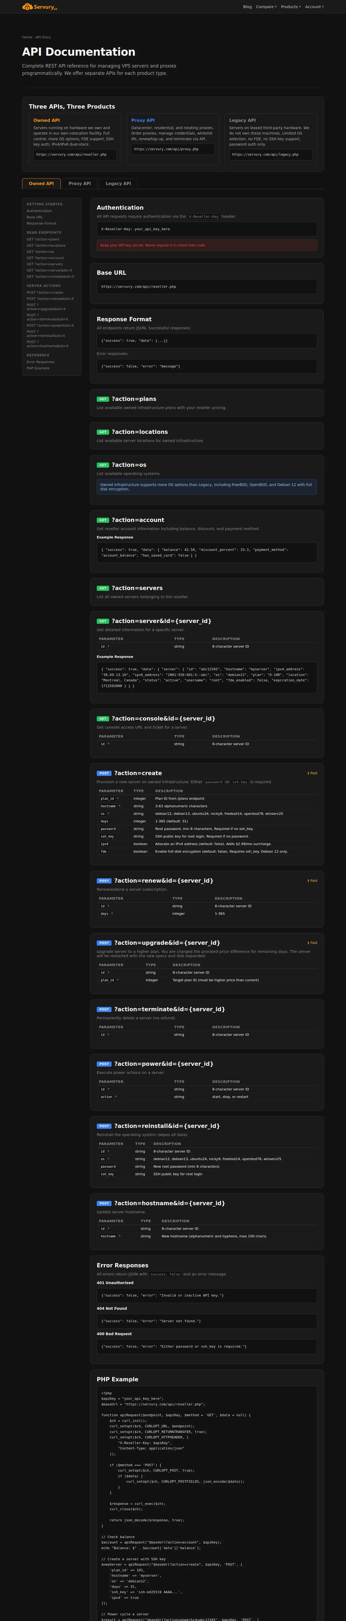The image size is (346, 1621).
Task: Click the ?action=terminate&id={server_id} heading
Action: pyautogui.click(x=169, y=1009)
